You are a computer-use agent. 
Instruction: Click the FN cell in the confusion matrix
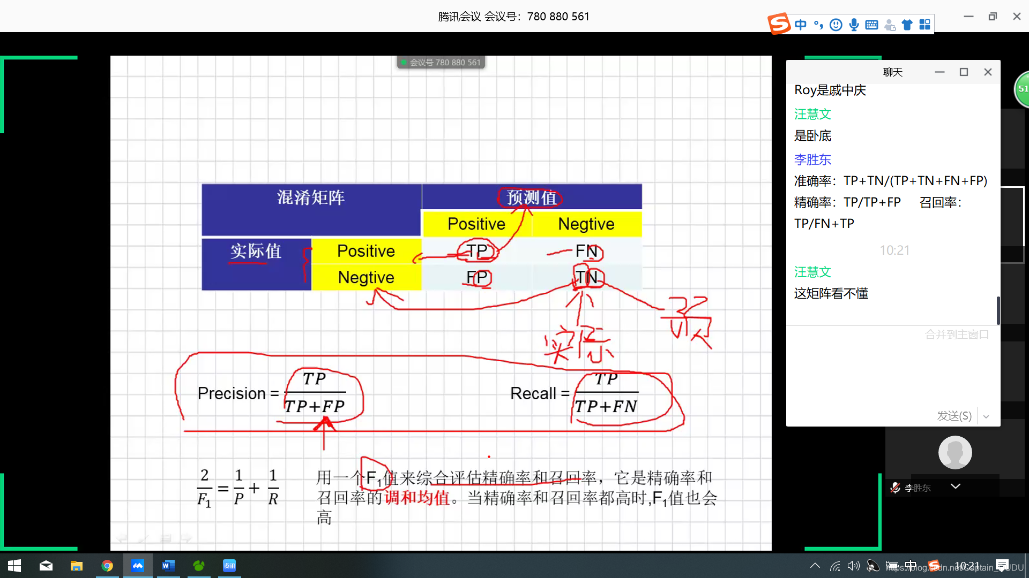(x=586, y=251)
